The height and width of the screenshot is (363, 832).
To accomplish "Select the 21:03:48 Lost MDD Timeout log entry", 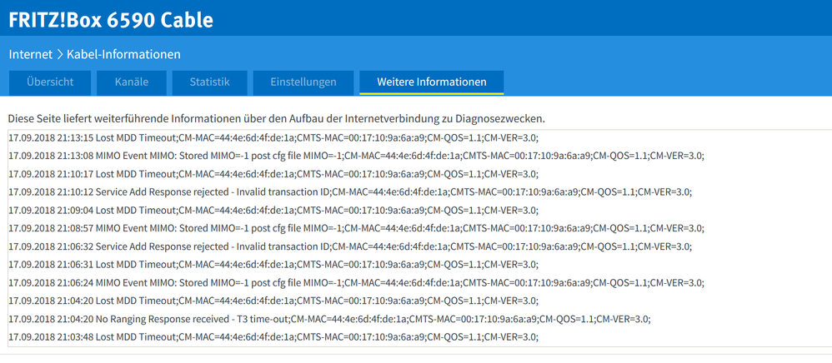I will pos(273,337).
